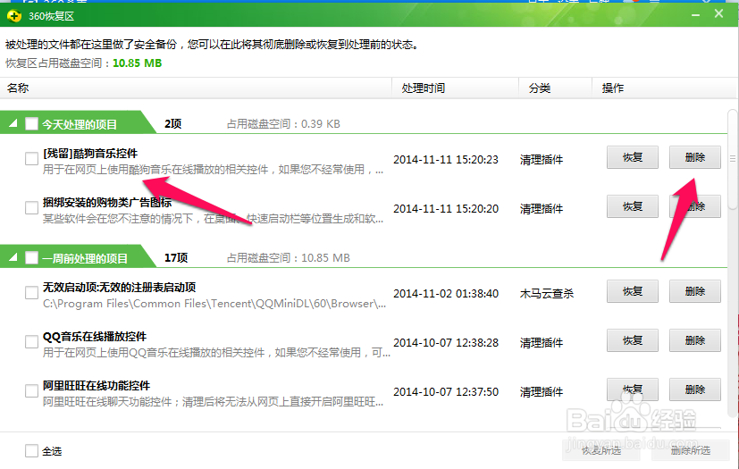Select the 阿里旺旺在线功能控件 title text

97,386
